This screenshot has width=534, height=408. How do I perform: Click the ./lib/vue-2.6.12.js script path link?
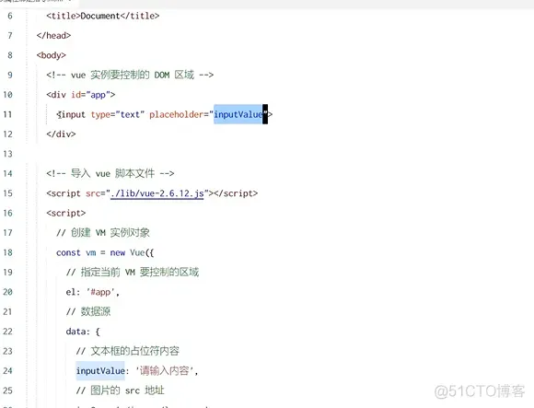[157, 193]
